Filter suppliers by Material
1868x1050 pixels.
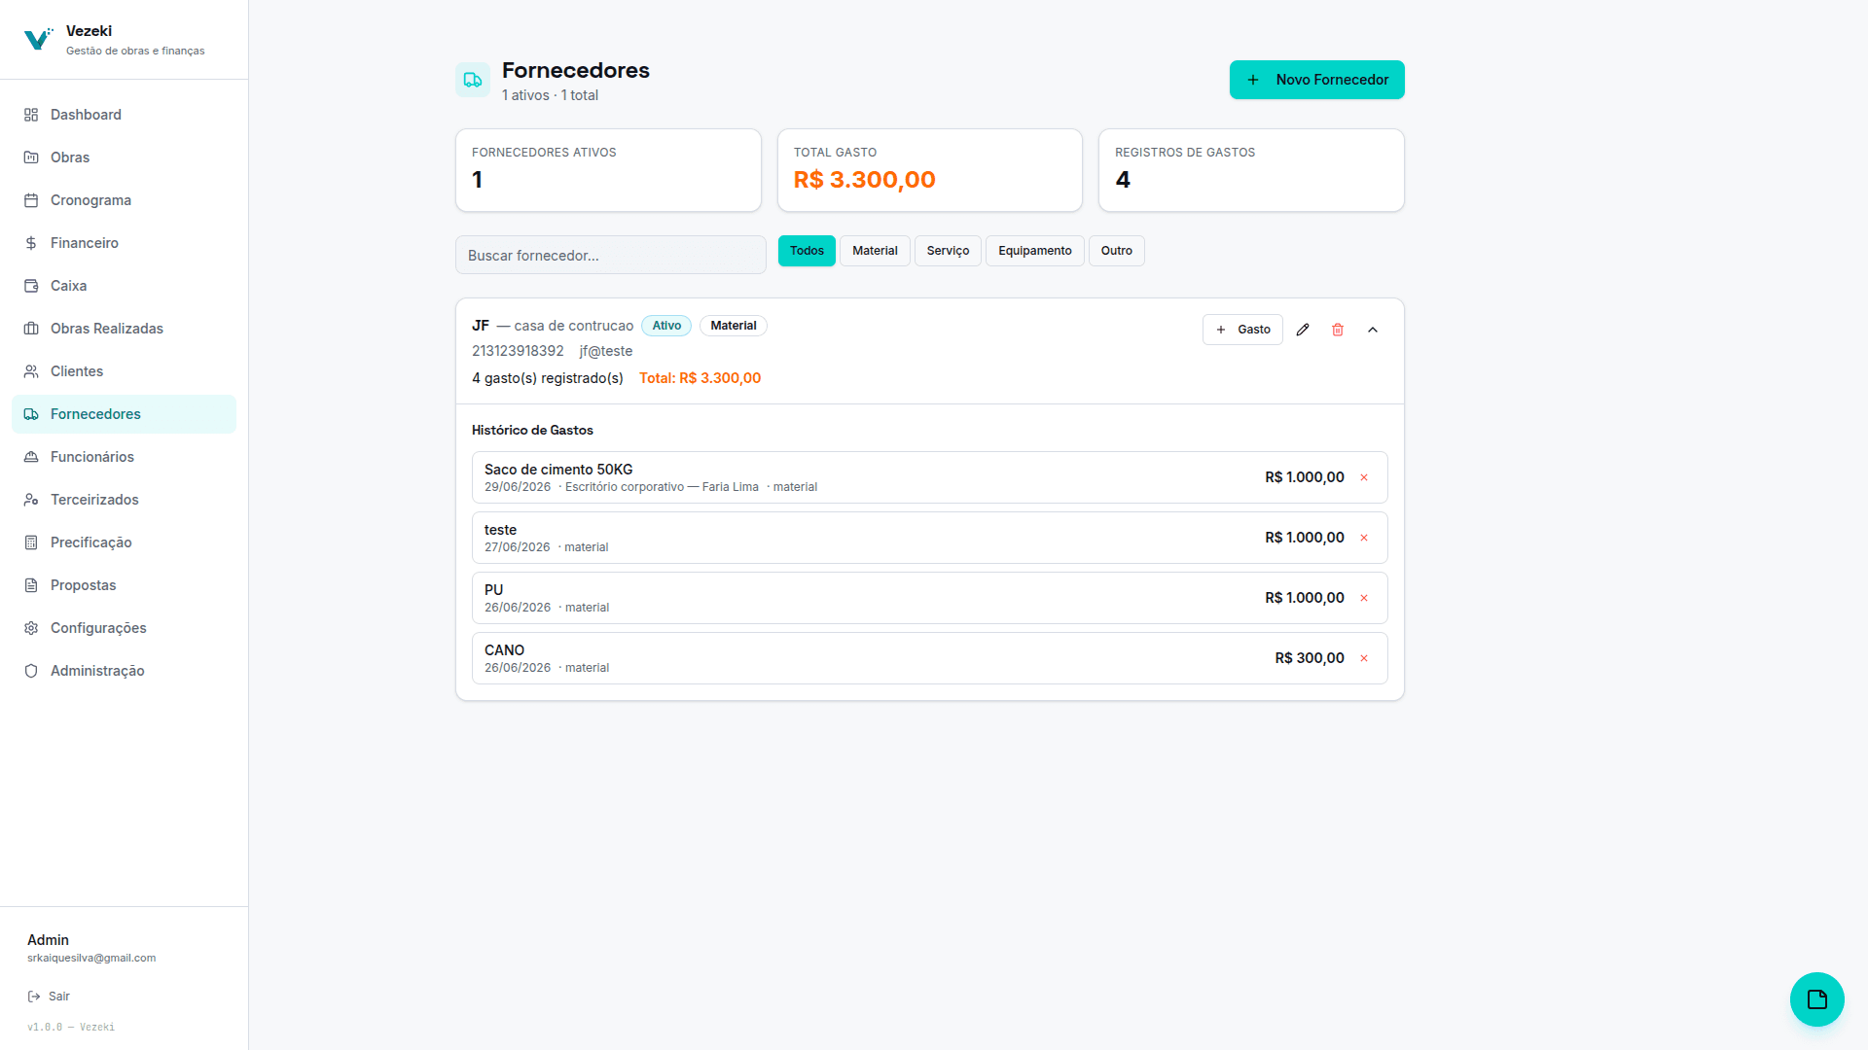point(875,251)
